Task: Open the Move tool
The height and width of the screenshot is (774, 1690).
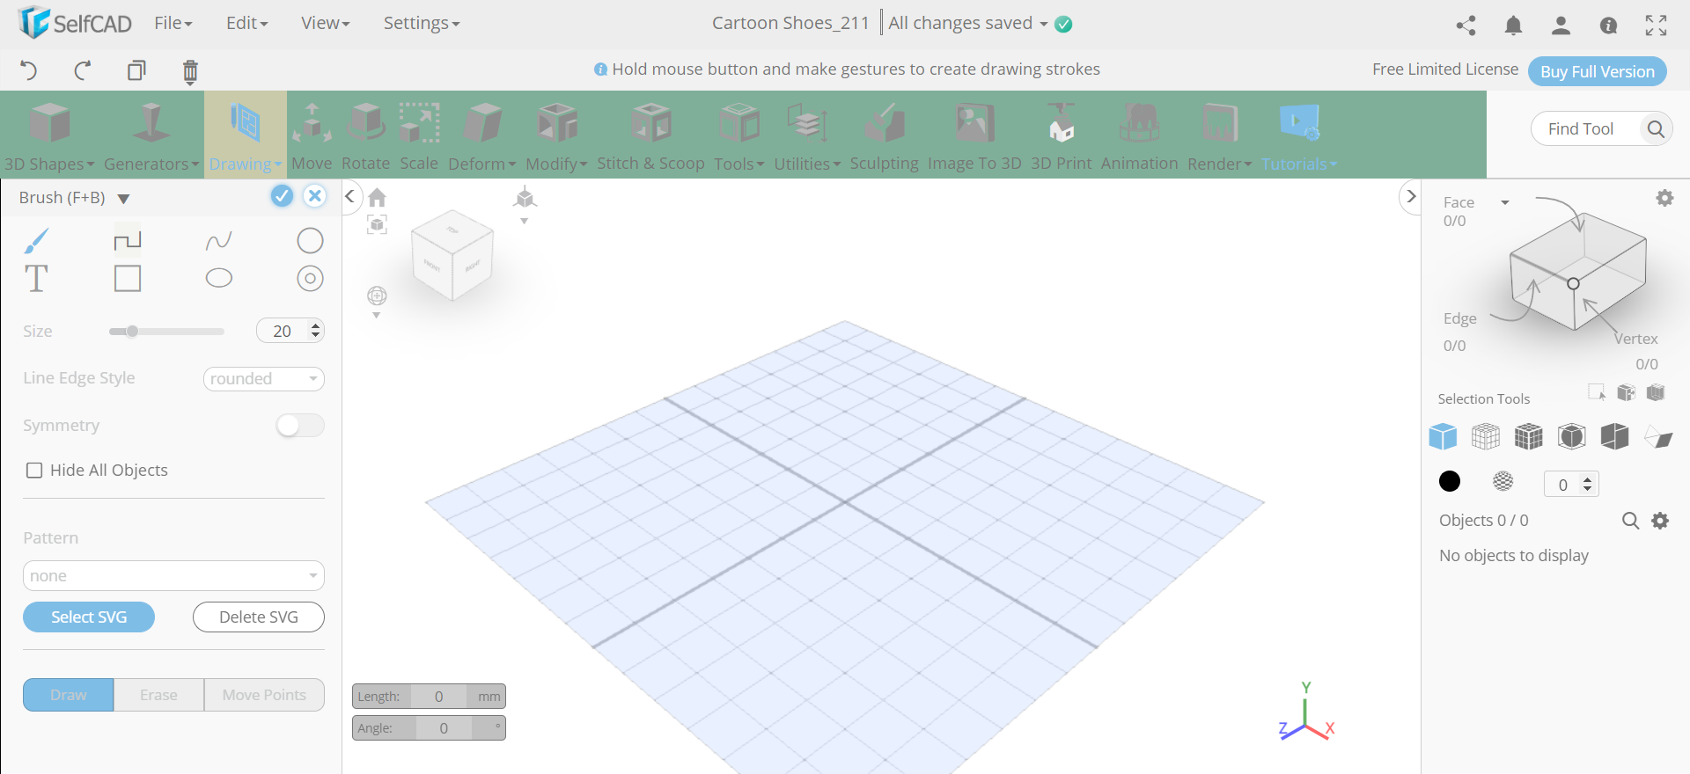Action: [312, 136]
